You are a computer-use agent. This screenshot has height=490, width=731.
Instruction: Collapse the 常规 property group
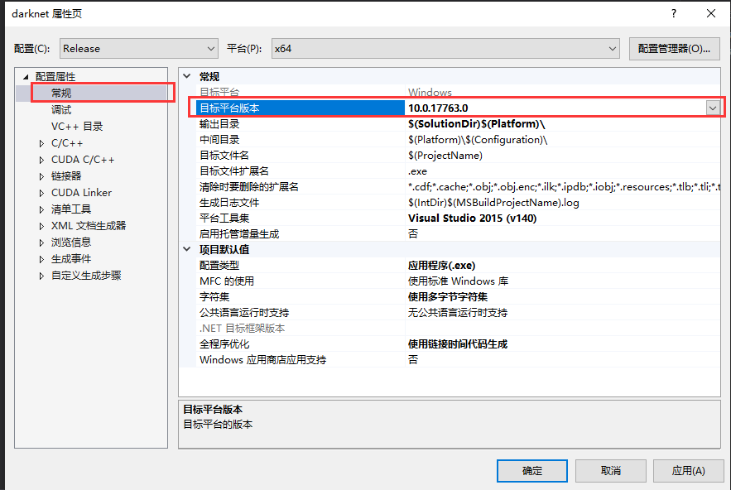[x=187, y=76]
